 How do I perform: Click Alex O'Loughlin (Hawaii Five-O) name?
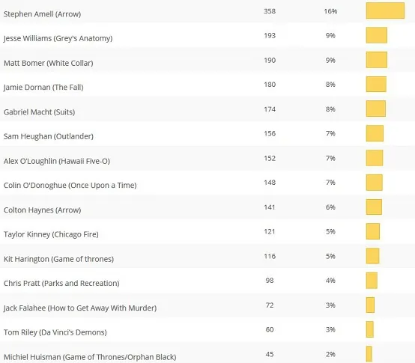click(x=57, y=161)
